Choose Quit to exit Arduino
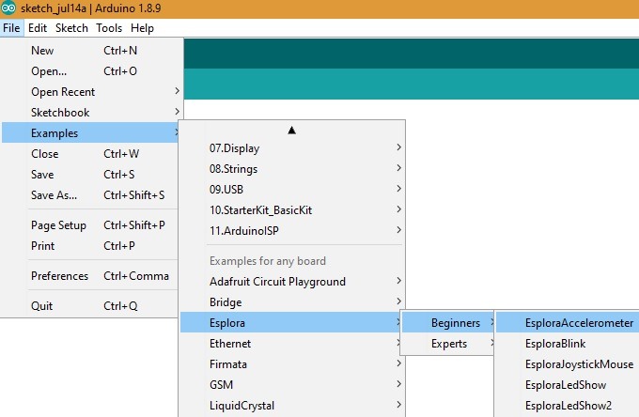The height and width of the screenshot is (417, 639). [90, 306]
